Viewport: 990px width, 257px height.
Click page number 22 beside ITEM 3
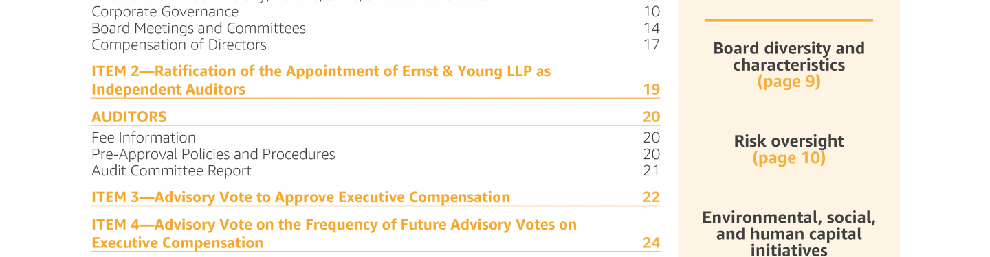click(651, 197)
